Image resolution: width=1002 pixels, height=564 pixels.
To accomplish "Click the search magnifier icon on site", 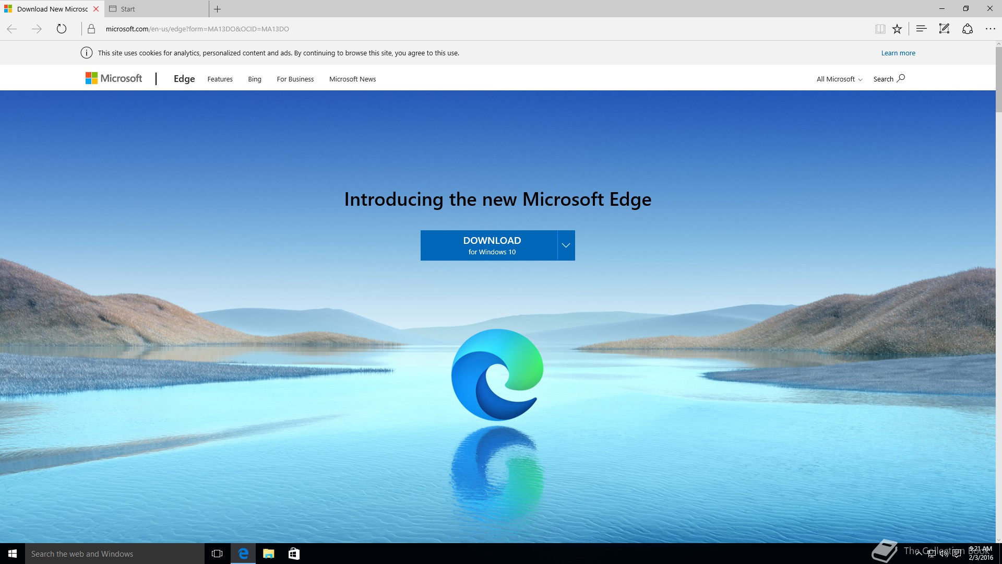I will coord(901,78).
